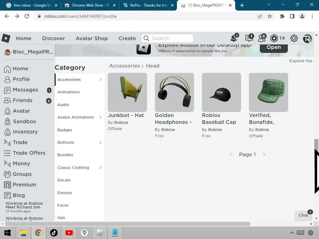The height and width of the screenshot is (239, 319).
Task: Open Discover in the top navigation
Action: tap(54, 38)
